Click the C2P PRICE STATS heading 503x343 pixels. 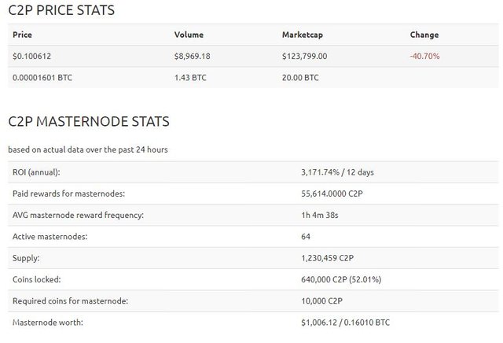61,10
